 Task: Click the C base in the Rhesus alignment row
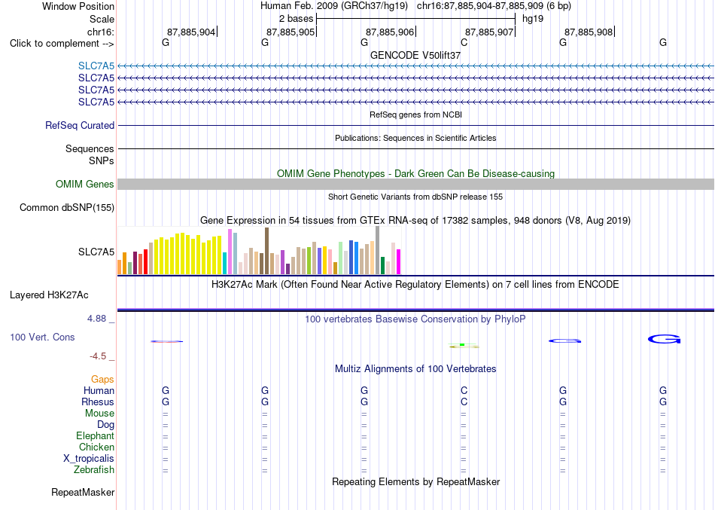click(464, 402)
